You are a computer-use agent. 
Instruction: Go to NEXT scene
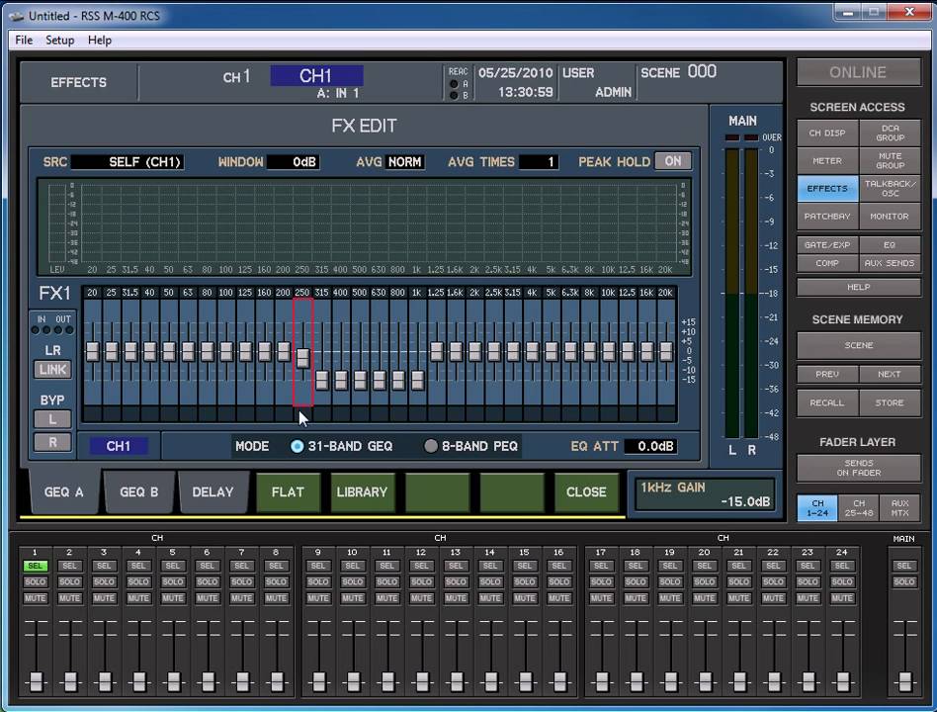point(890,374)
